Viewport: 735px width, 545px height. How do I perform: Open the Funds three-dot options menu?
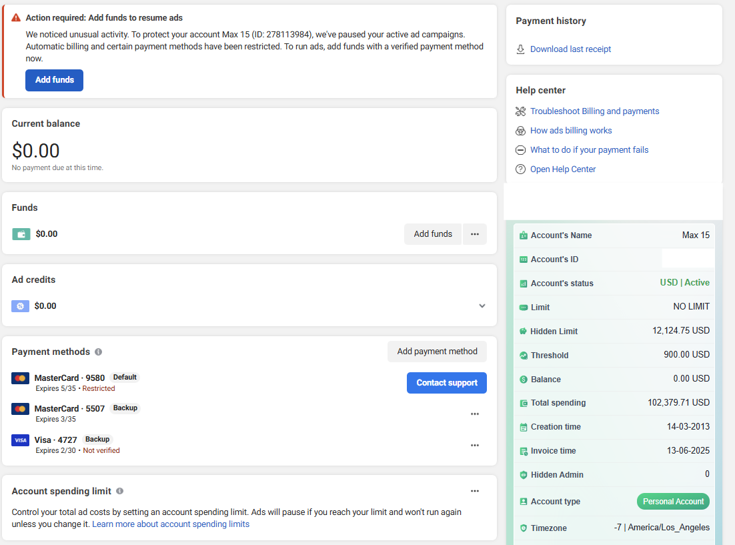pos(475,233)
